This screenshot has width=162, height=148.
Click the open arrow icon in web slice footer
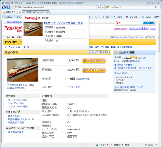pos(24,47)
